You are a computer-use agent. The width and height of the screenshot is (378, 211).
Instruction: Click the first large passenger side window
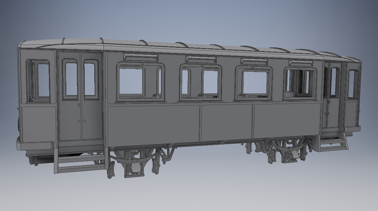(131, 80)
